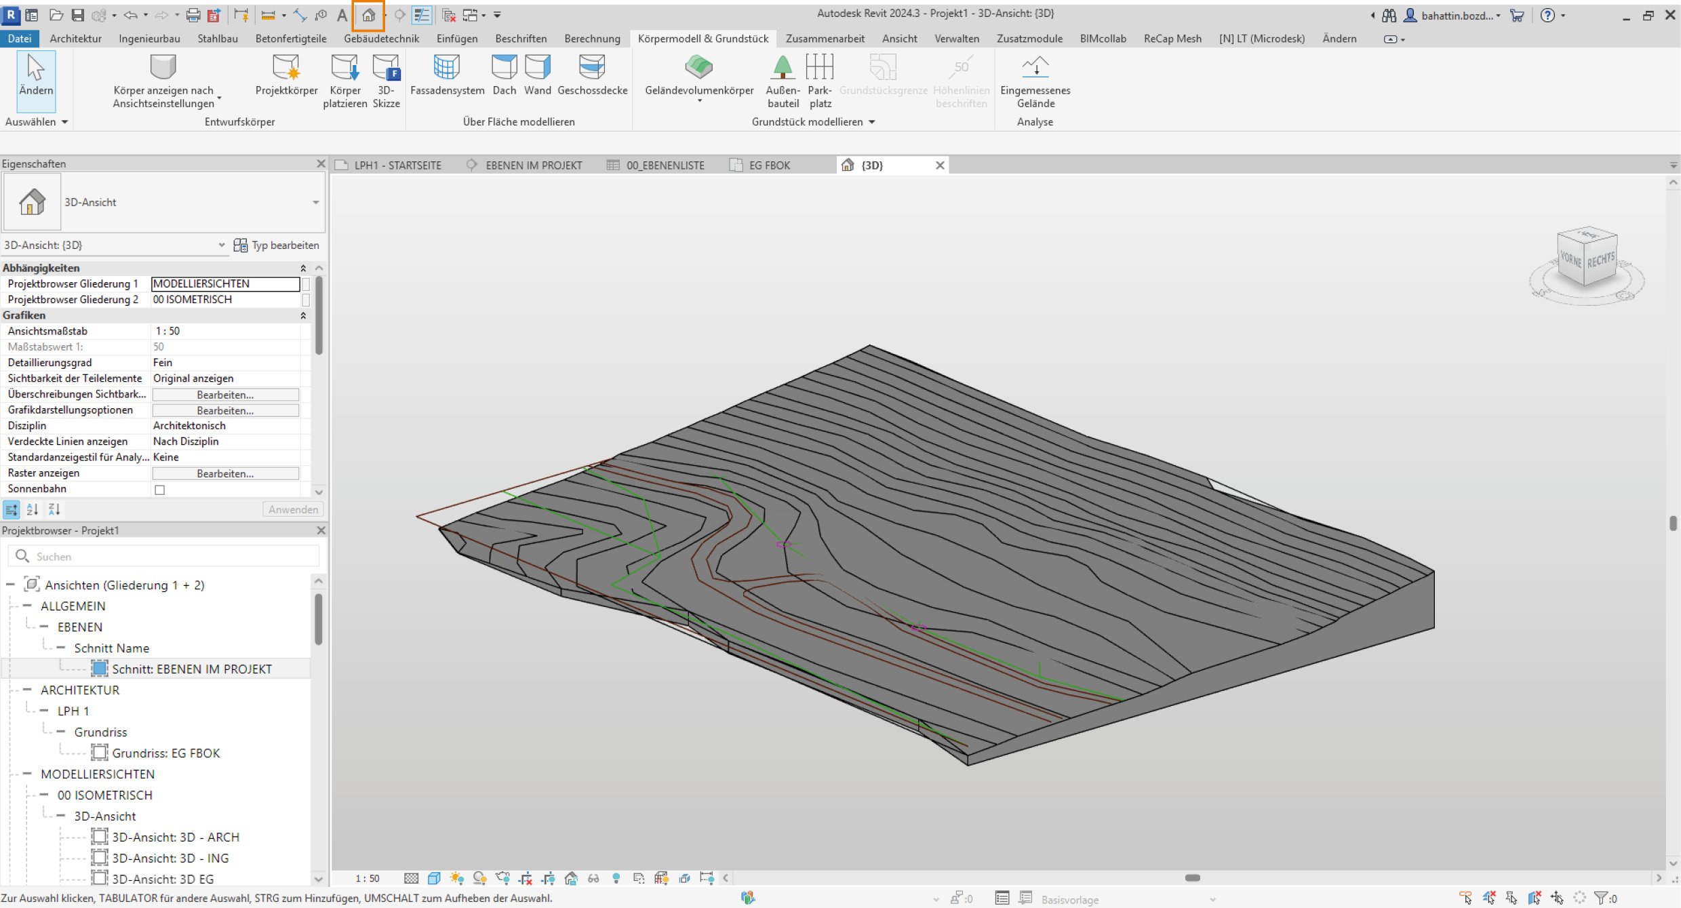Click the Temporary Hide/Isolate glasses icon
This screenshot has width=1681, height=908.
(593, 878)
